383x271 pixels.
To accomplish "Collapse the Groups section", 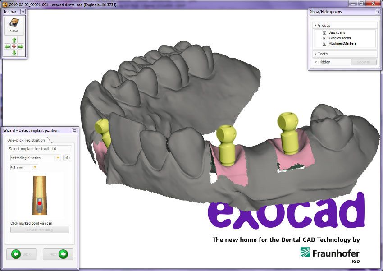I will (315, 25).
